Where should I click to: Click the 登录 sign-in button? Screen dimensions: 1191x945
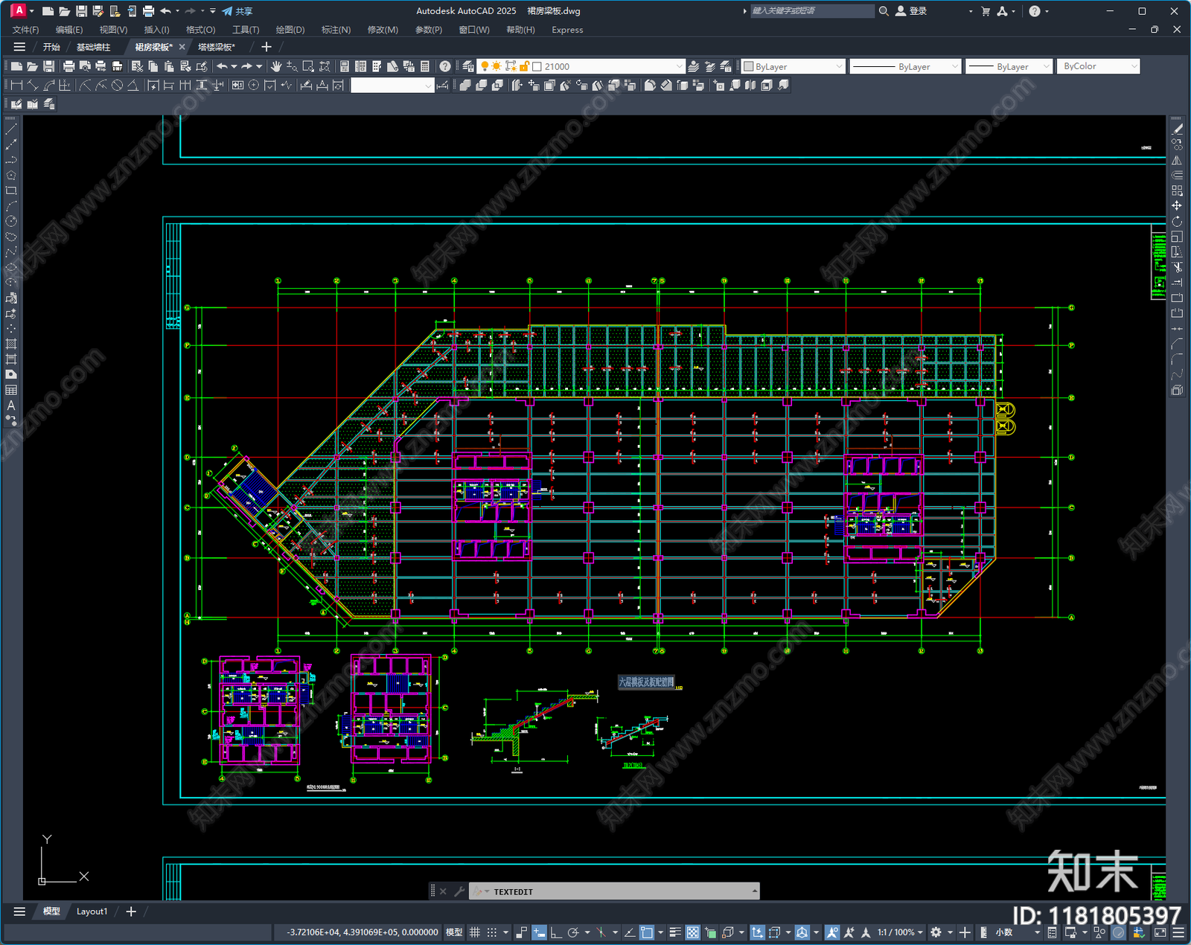pyautogui.click(x=911, y=11)
